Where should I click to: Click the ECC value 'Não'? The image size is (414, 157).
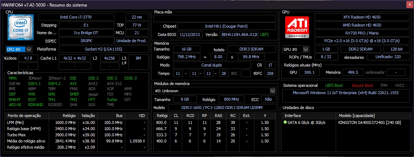[x=269, y=99]
